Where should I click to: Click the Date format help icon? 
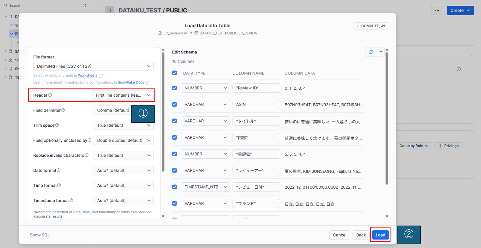[59, 170]
